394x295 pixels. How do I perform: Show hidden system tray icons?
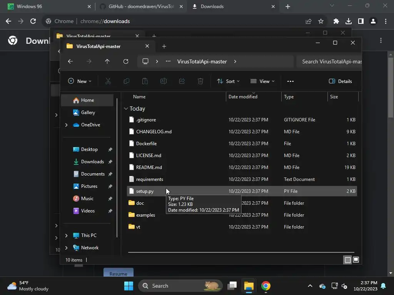point(310,286)
